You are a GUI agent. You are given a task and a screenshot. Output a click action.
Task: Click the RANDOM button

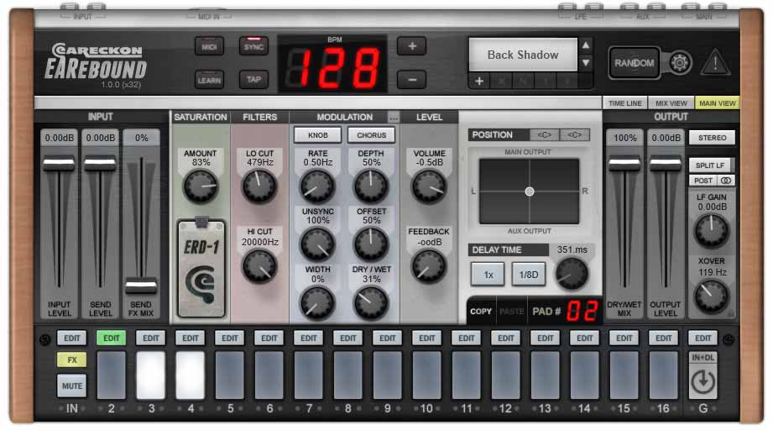coord(634,63)
